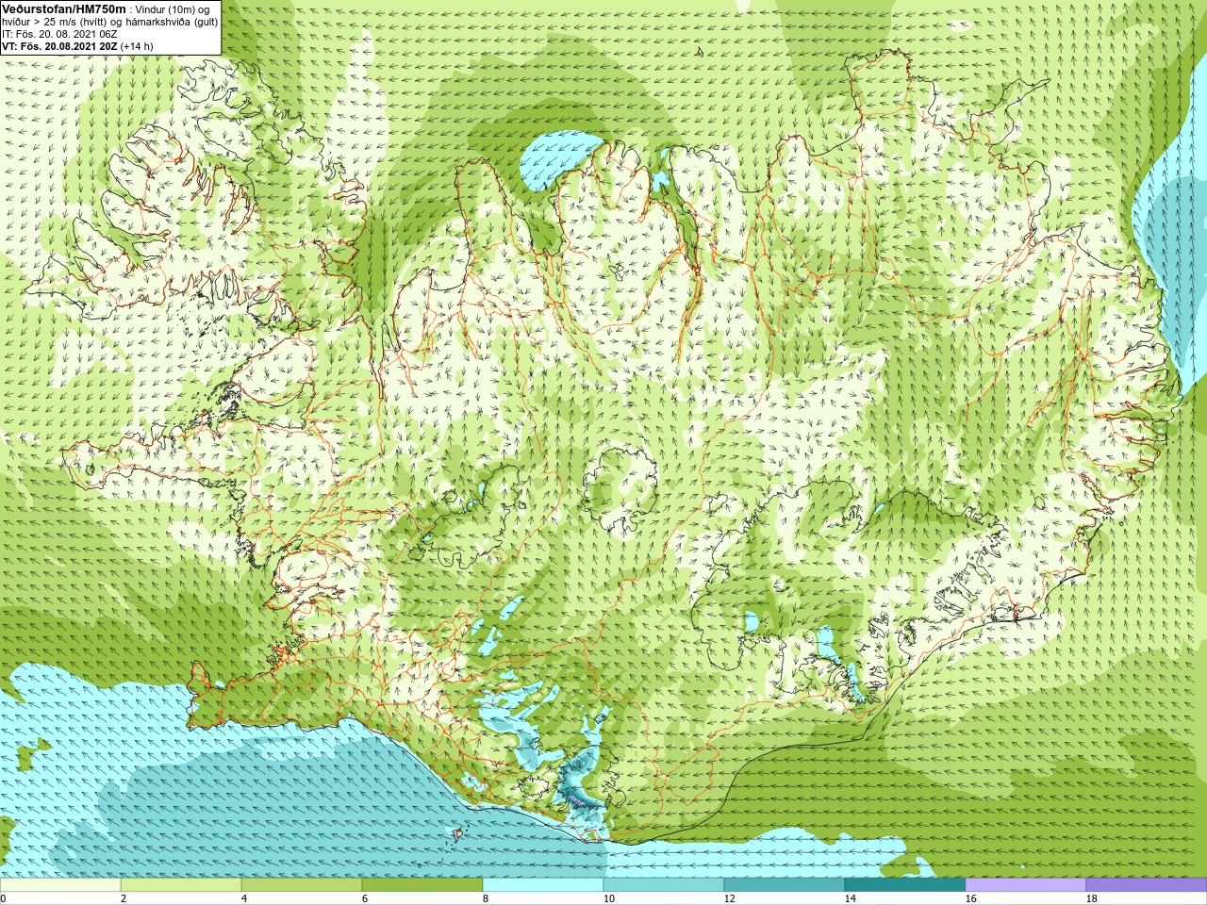Select the turquoise 10–12 legend swatch
The height and width of the screenshot is (905, 1207).
(664, 885)
